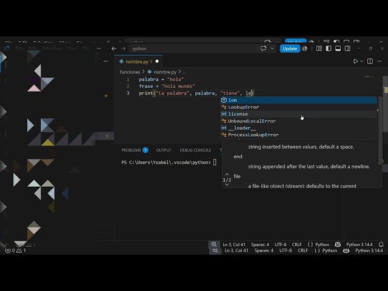
Task: Click the terminal prompt input area
Action: [215, 162]
